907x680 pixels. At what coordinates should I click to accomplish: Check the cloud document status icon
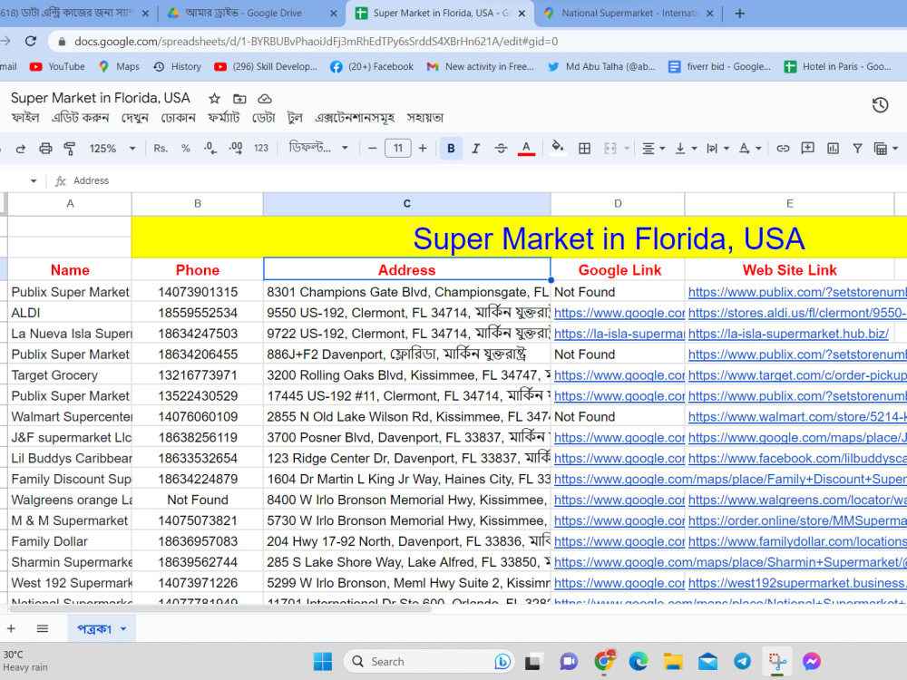pyautogui.click(x=264, y=99)
